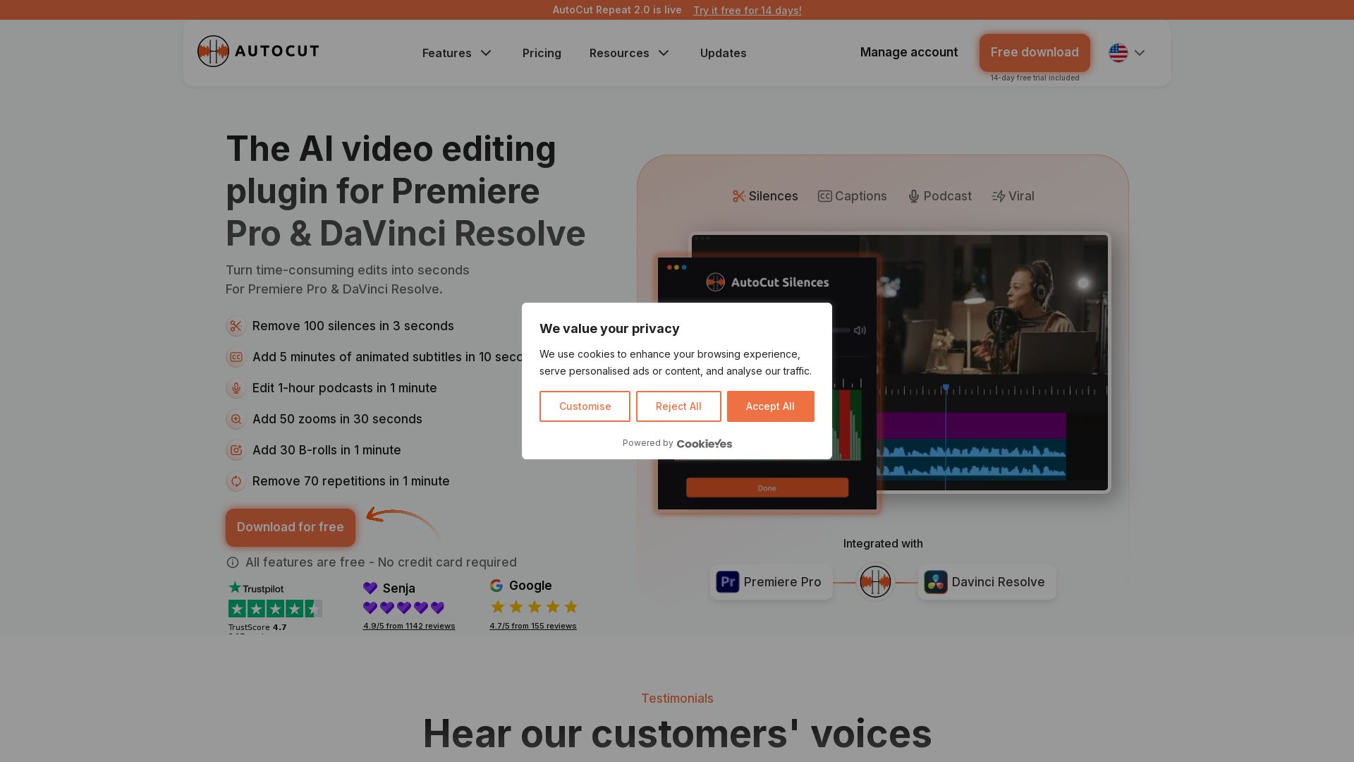
Task: Click Reject All in privacy dialog
Action: [678, 406]
